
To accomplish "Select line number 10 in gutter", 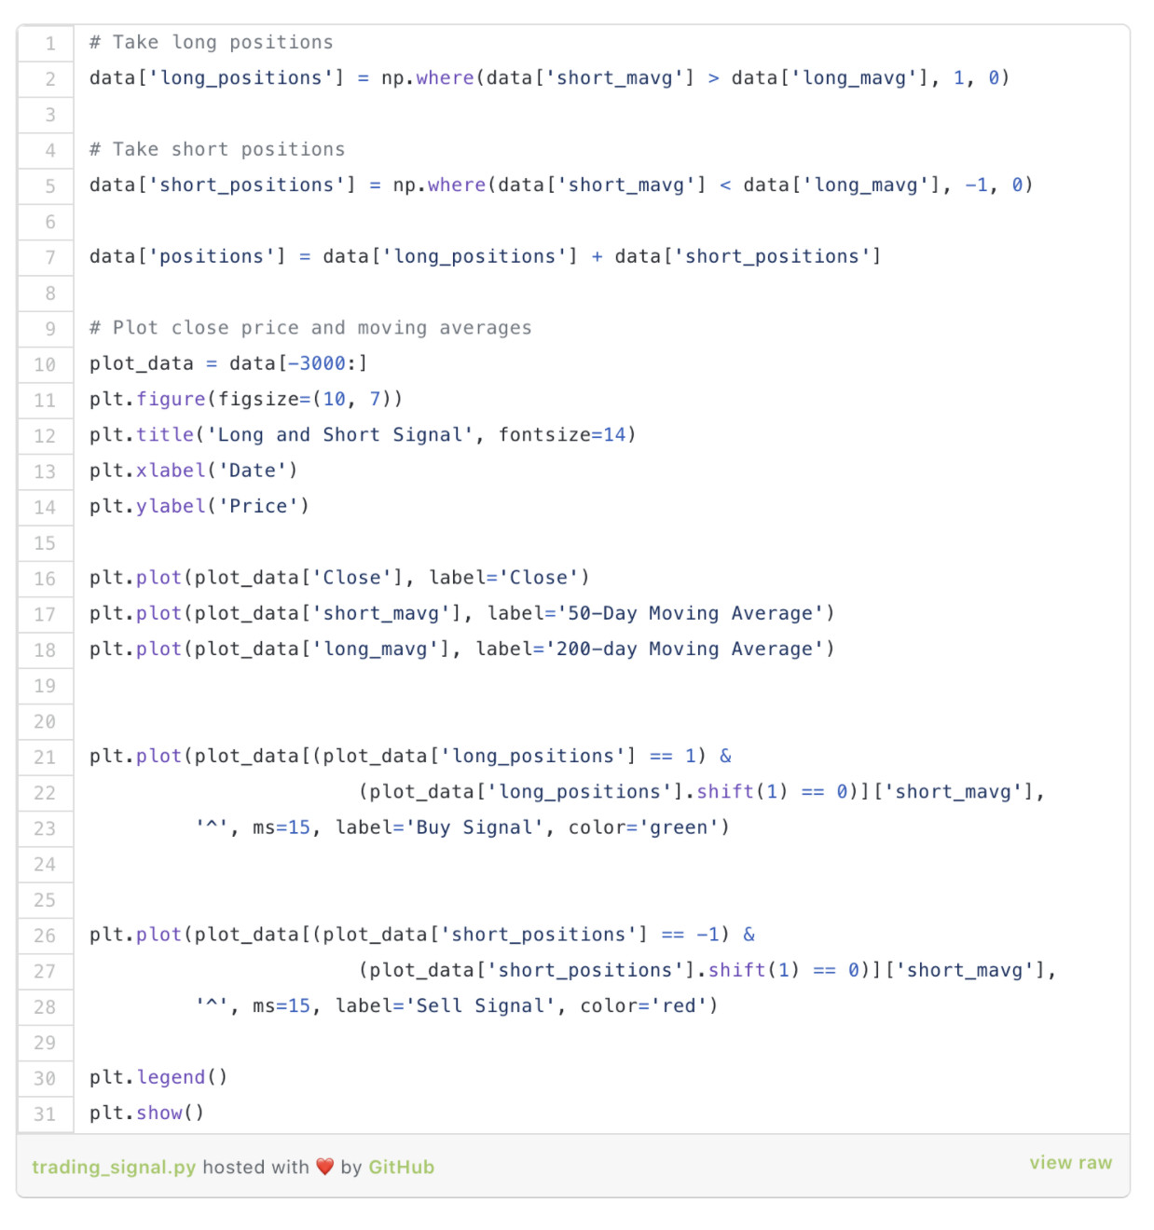I will [45, 364].
